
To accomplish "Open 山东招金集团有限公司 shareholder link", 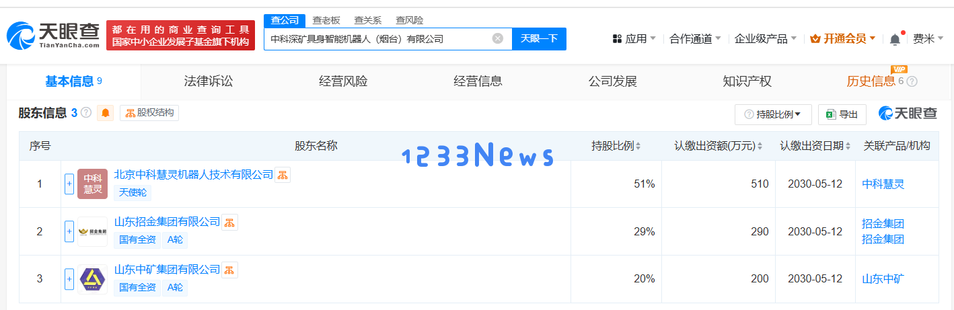I will (167, 221).
